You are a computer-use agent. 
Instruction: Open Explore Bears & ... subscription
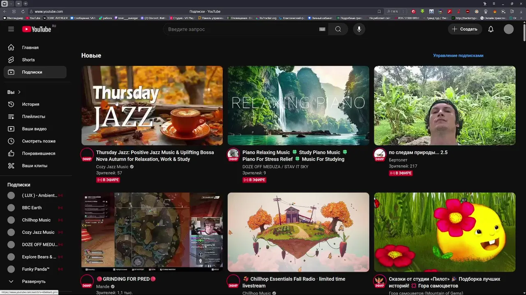coord(35,257)
